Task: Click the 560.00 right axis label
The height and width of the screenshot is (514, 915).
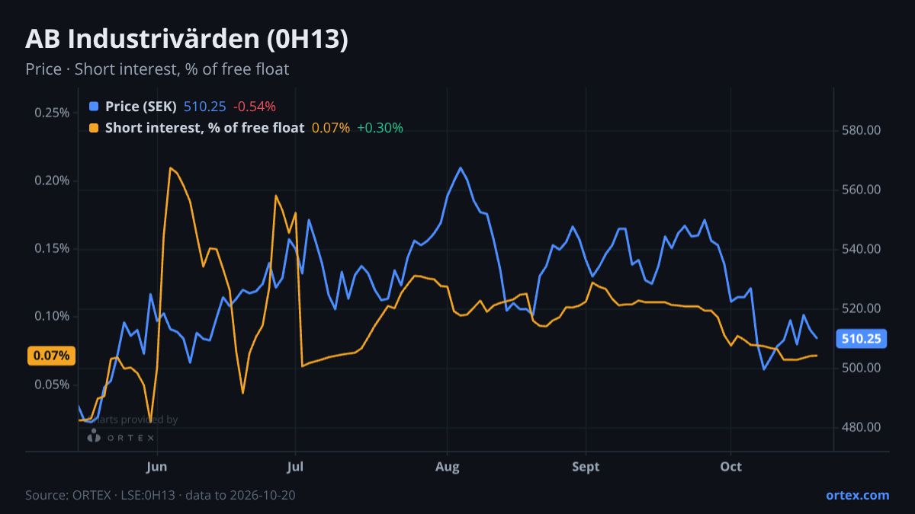Action: click(863, 190)
